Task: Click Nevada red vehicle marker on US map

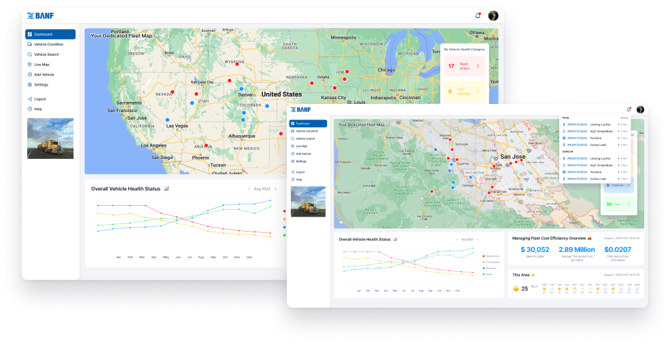Action: point(173,92)
